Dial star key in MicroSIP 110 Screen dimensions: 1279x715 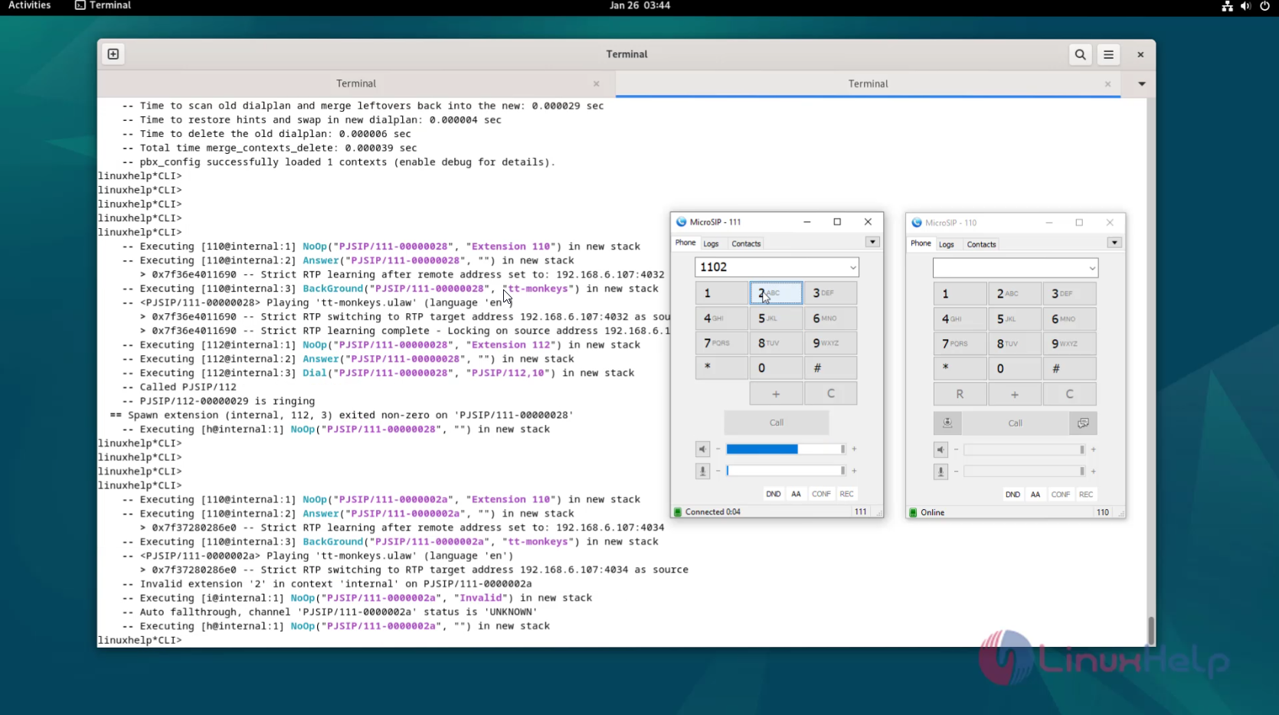point(960,369)
